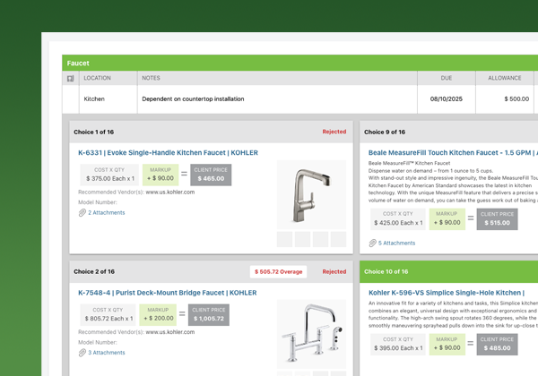This screenshot has height=376, width=538.
Task: Open the 5 Attachments link
Action: point(396,244)
